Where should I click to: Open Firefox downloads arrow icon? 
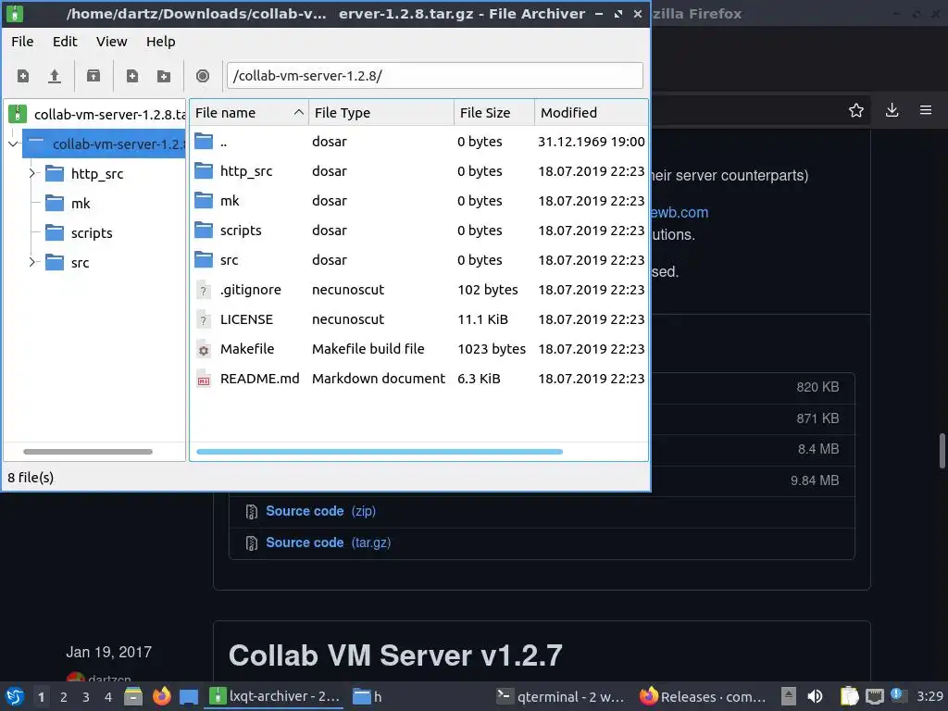coord(892,110)
